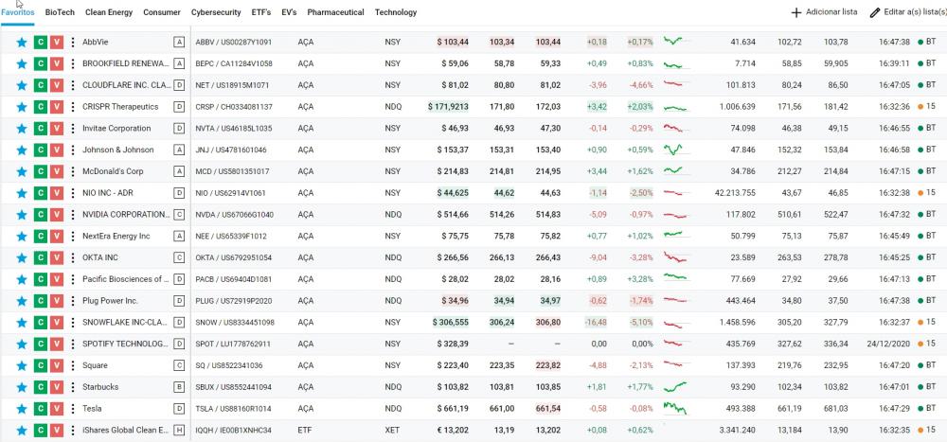Click the green C button for Square
947x442 pixels.
[x=40, y=365]
